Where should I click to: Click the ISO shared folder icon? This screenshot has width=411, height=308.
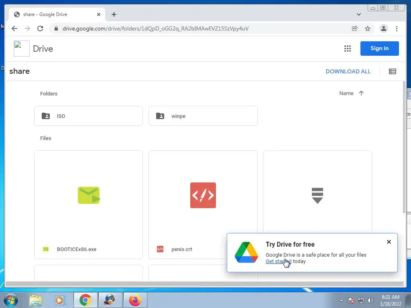pos(46,116)
